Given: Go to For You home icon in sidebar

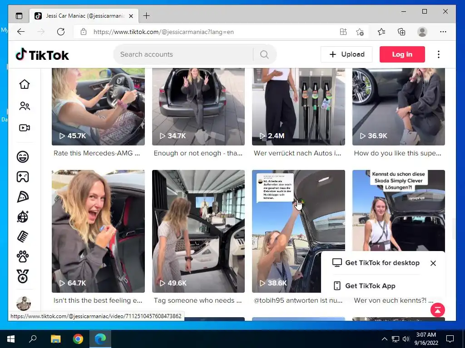Looking at the screenshot, I should tap(25, 84).
